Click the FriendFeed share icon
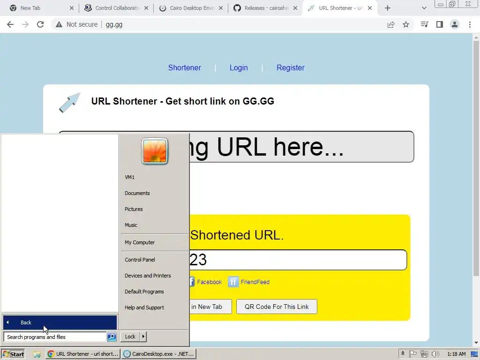This screenshot has height=360, width=480. pos(233,282)
